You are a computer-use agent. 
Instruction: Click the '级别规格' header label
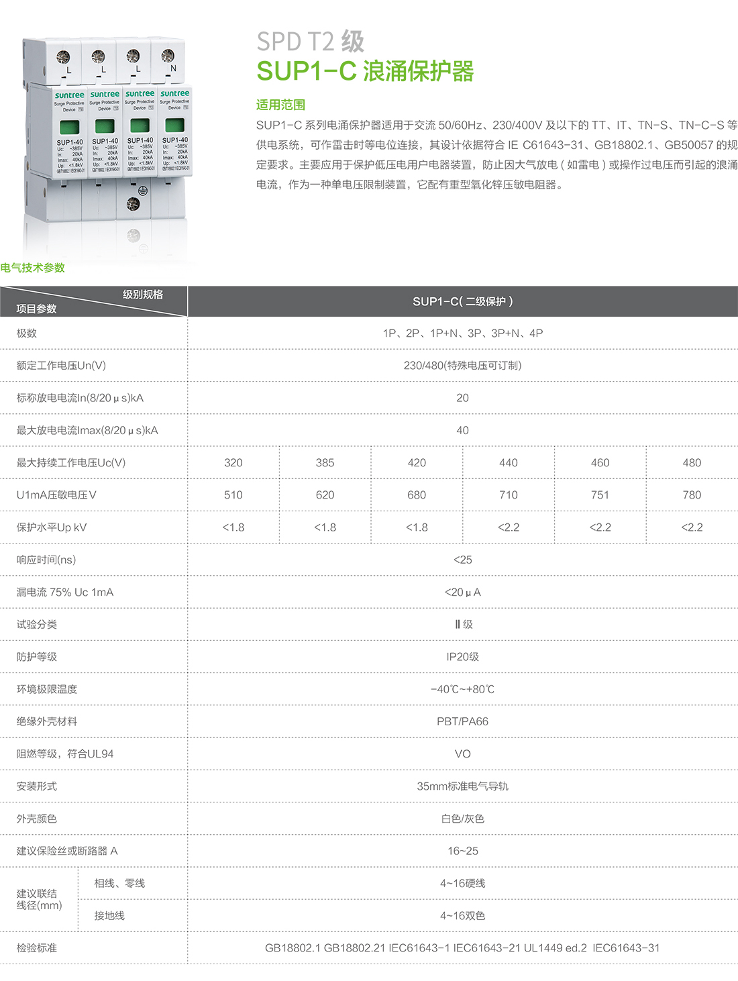pyautogui.click(x=143, y=294)
